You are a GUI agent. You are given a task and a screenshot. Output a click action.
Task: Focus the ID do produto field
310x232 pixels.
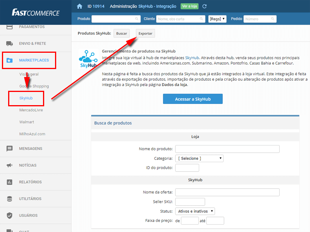pos(187,168)
